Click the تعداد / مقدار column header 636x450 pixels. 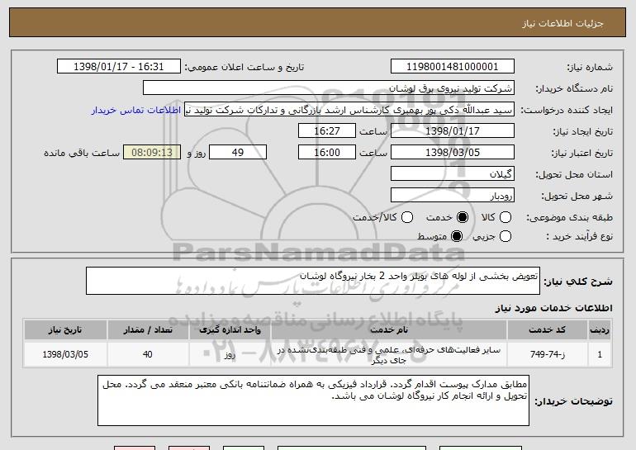coord(148,330)
